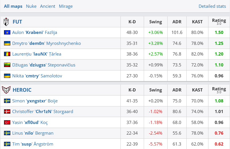
Task: Select the All maps tab
Action: 13,6
